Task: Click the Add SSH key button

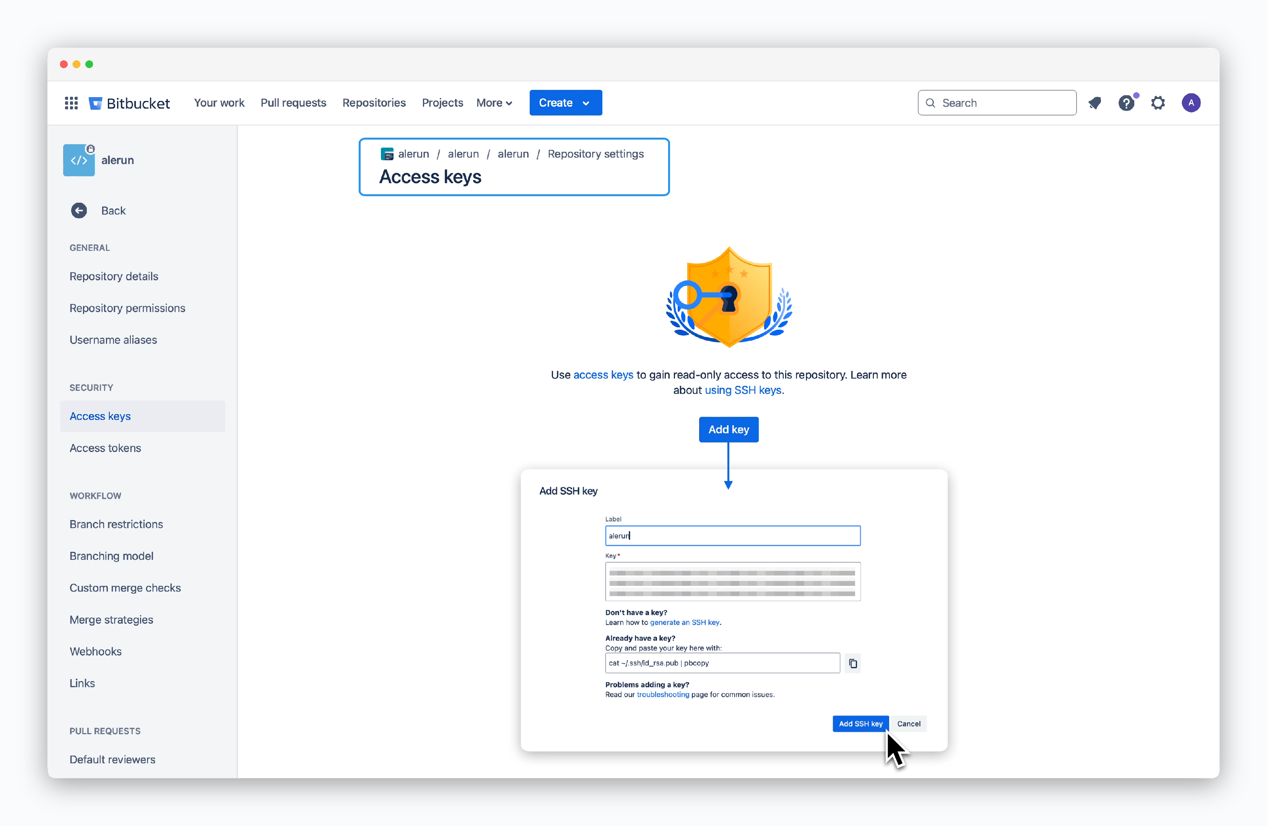Action: click(x=860, y=724)
